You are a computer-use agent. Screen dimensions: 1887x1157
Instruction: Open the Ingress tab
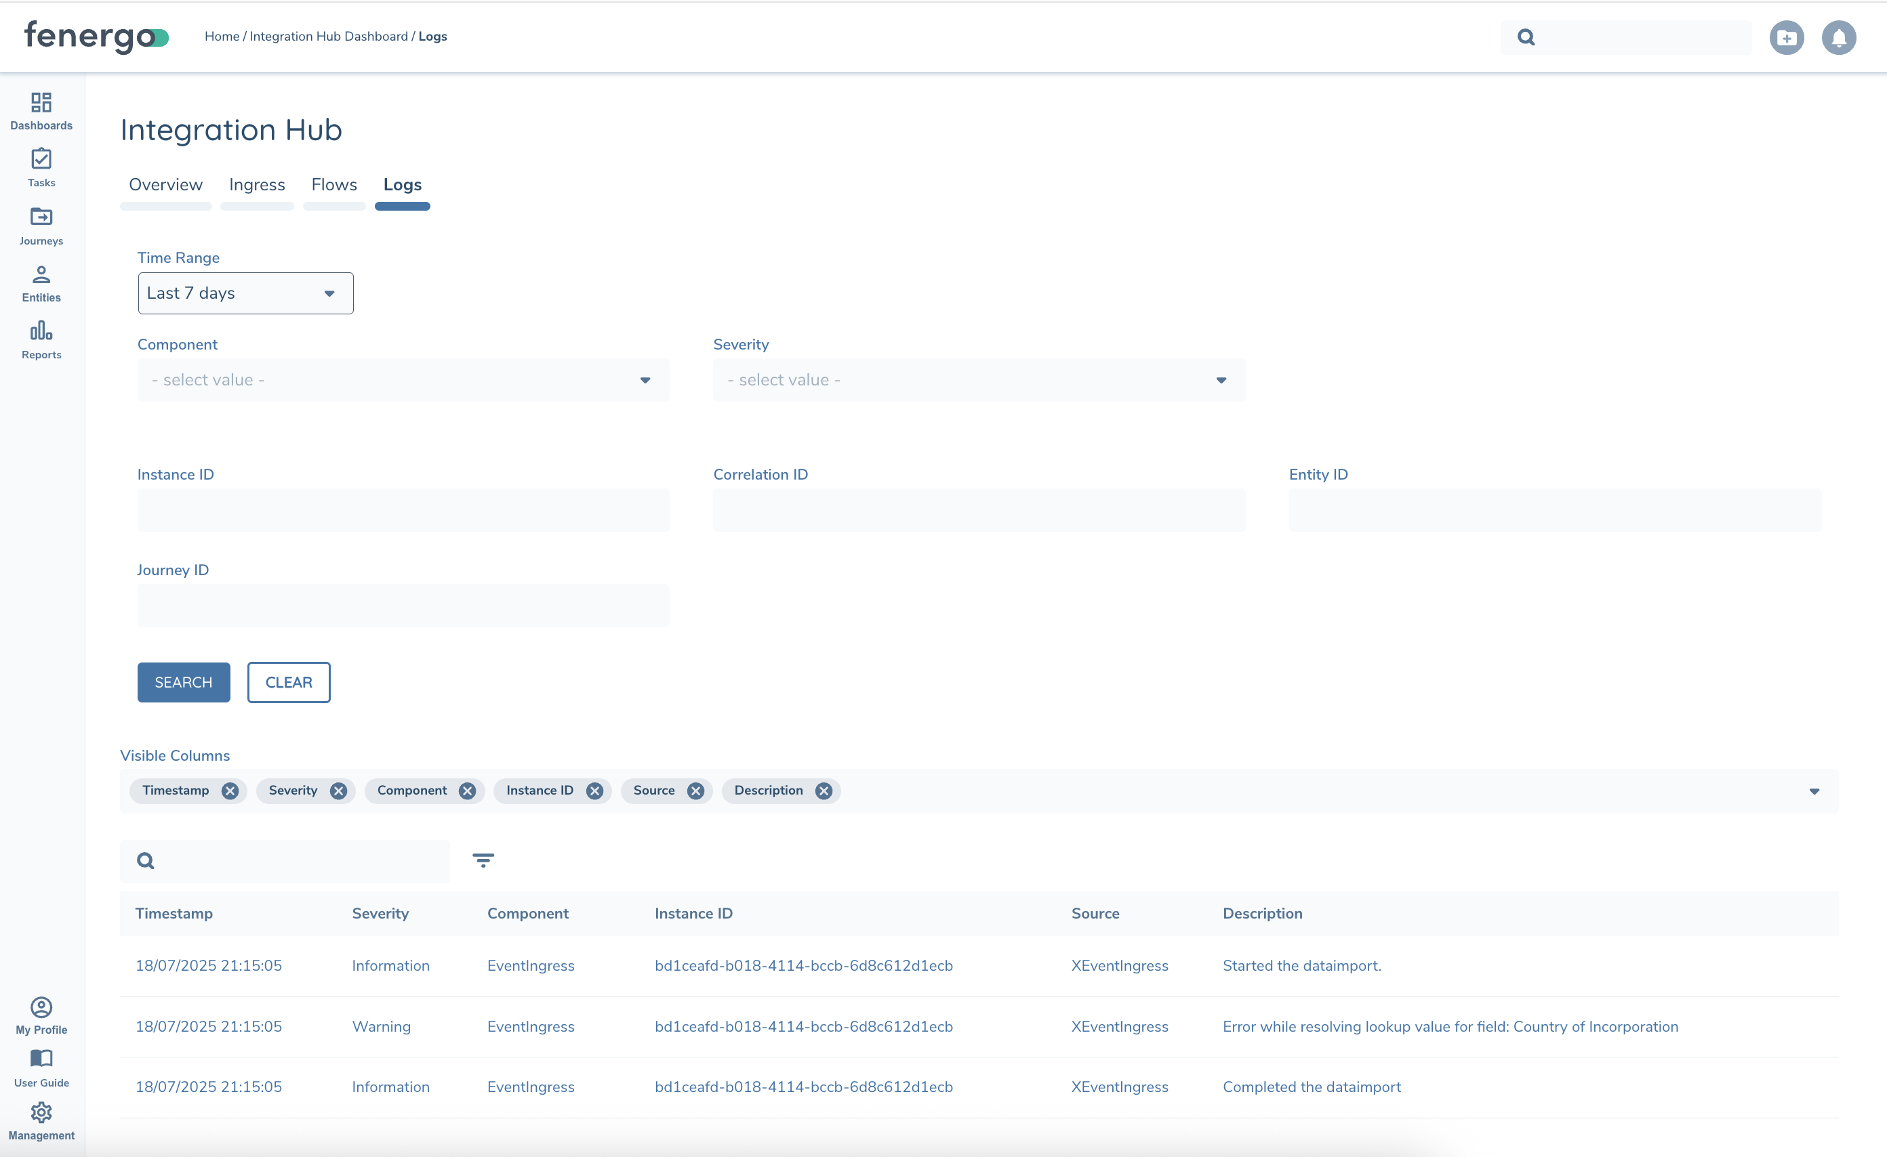point(257,184)
